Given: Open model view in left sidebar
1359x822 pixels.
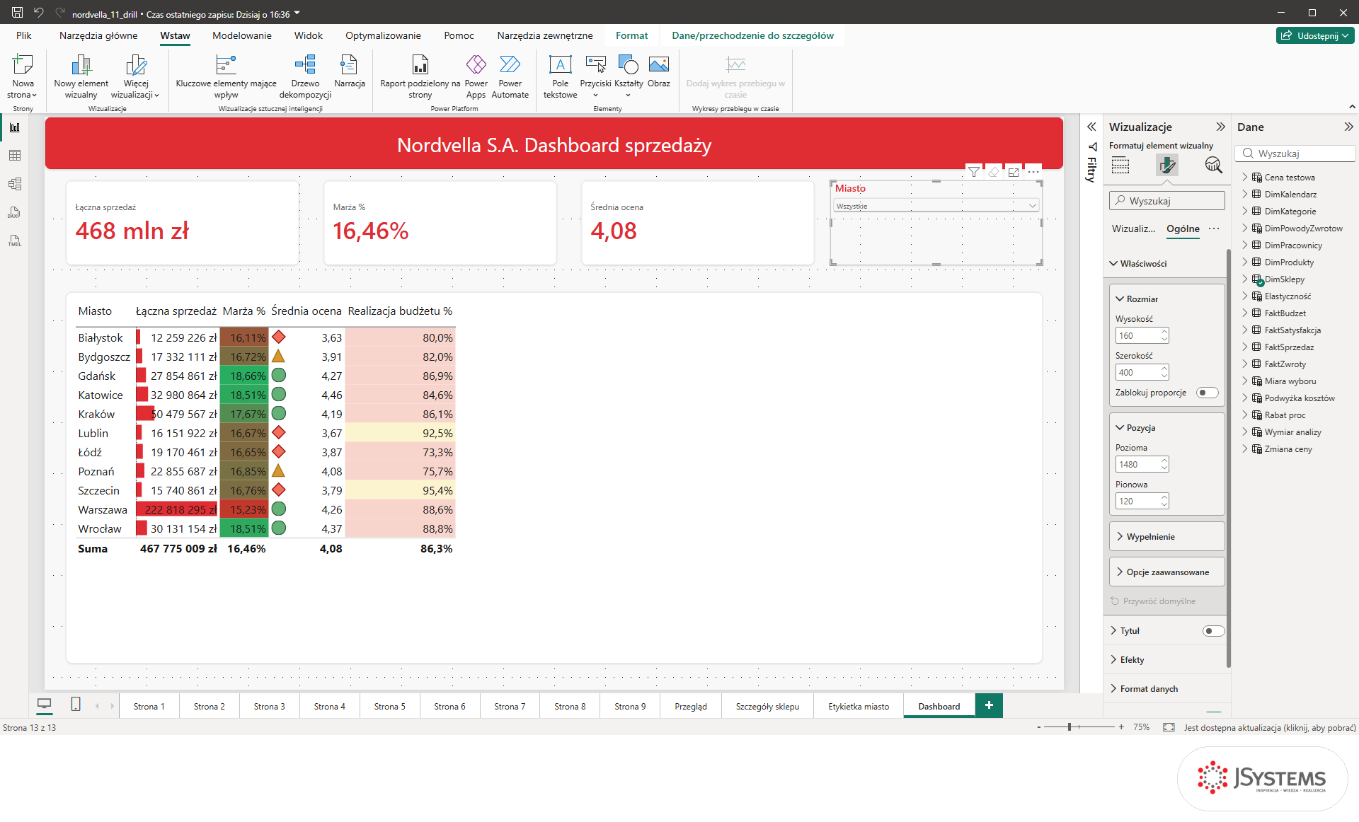Looking at the screenshot, I should click(15, 184).
